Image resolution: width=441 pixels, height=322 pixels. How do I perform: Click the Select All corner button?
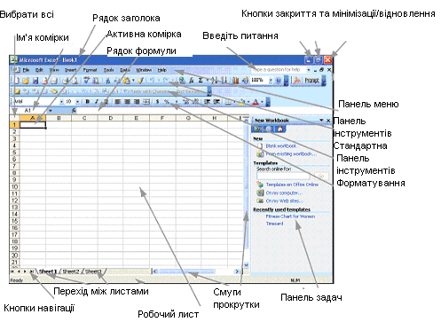click(x=15, y=118)
